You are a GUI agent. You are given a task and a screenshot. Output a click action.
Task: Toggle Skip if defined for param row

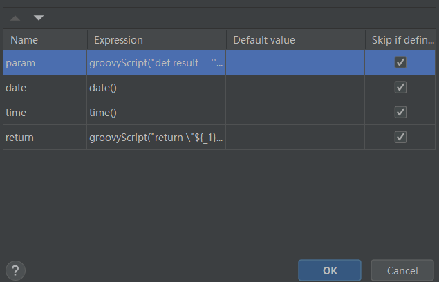[400, 63]
